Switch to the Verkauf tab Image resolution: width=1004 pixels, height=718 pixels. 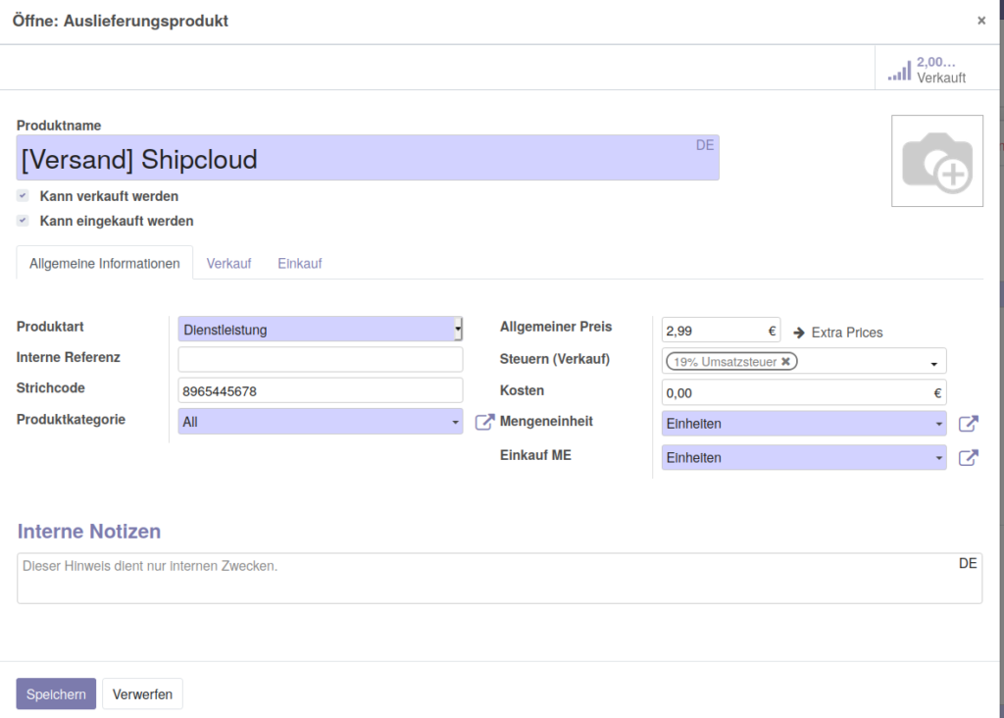[228, 263]
